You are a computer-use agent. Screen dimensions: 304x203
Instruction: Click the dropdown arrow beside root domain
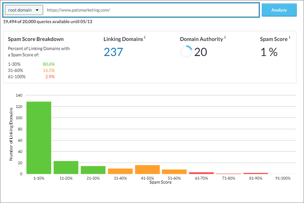(x=37, y=10)
